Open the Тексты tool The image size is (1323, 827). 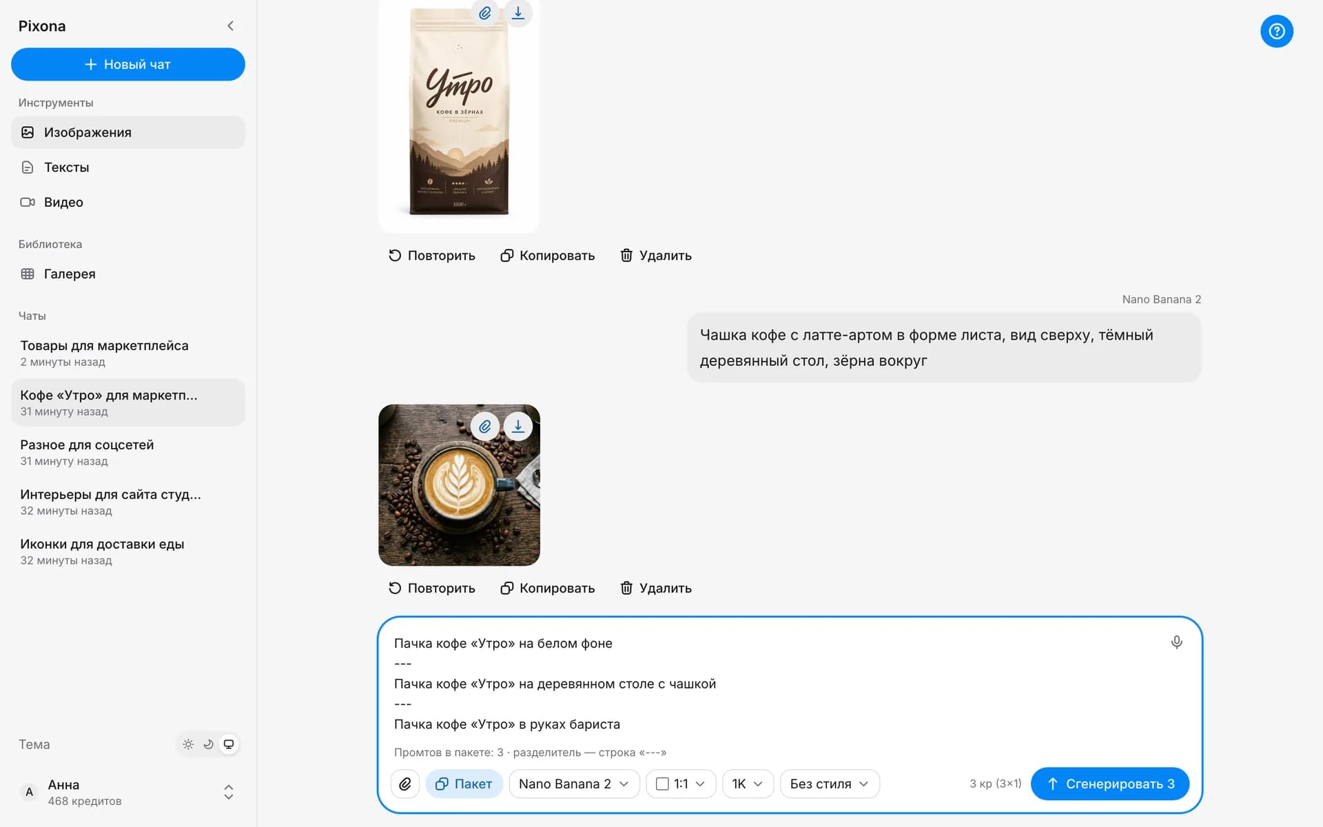[128, 167]
